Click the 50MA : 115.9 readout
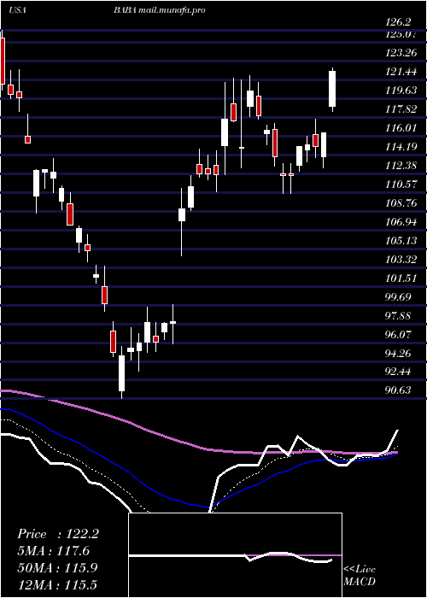The width and height of the screenshot is (427, 598). point(57,567)
